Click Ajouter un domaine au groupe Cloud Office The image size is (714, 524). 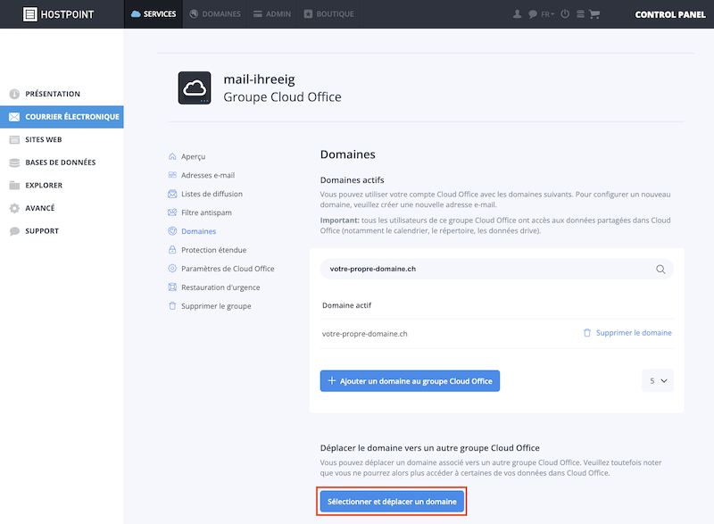(410, 381)
